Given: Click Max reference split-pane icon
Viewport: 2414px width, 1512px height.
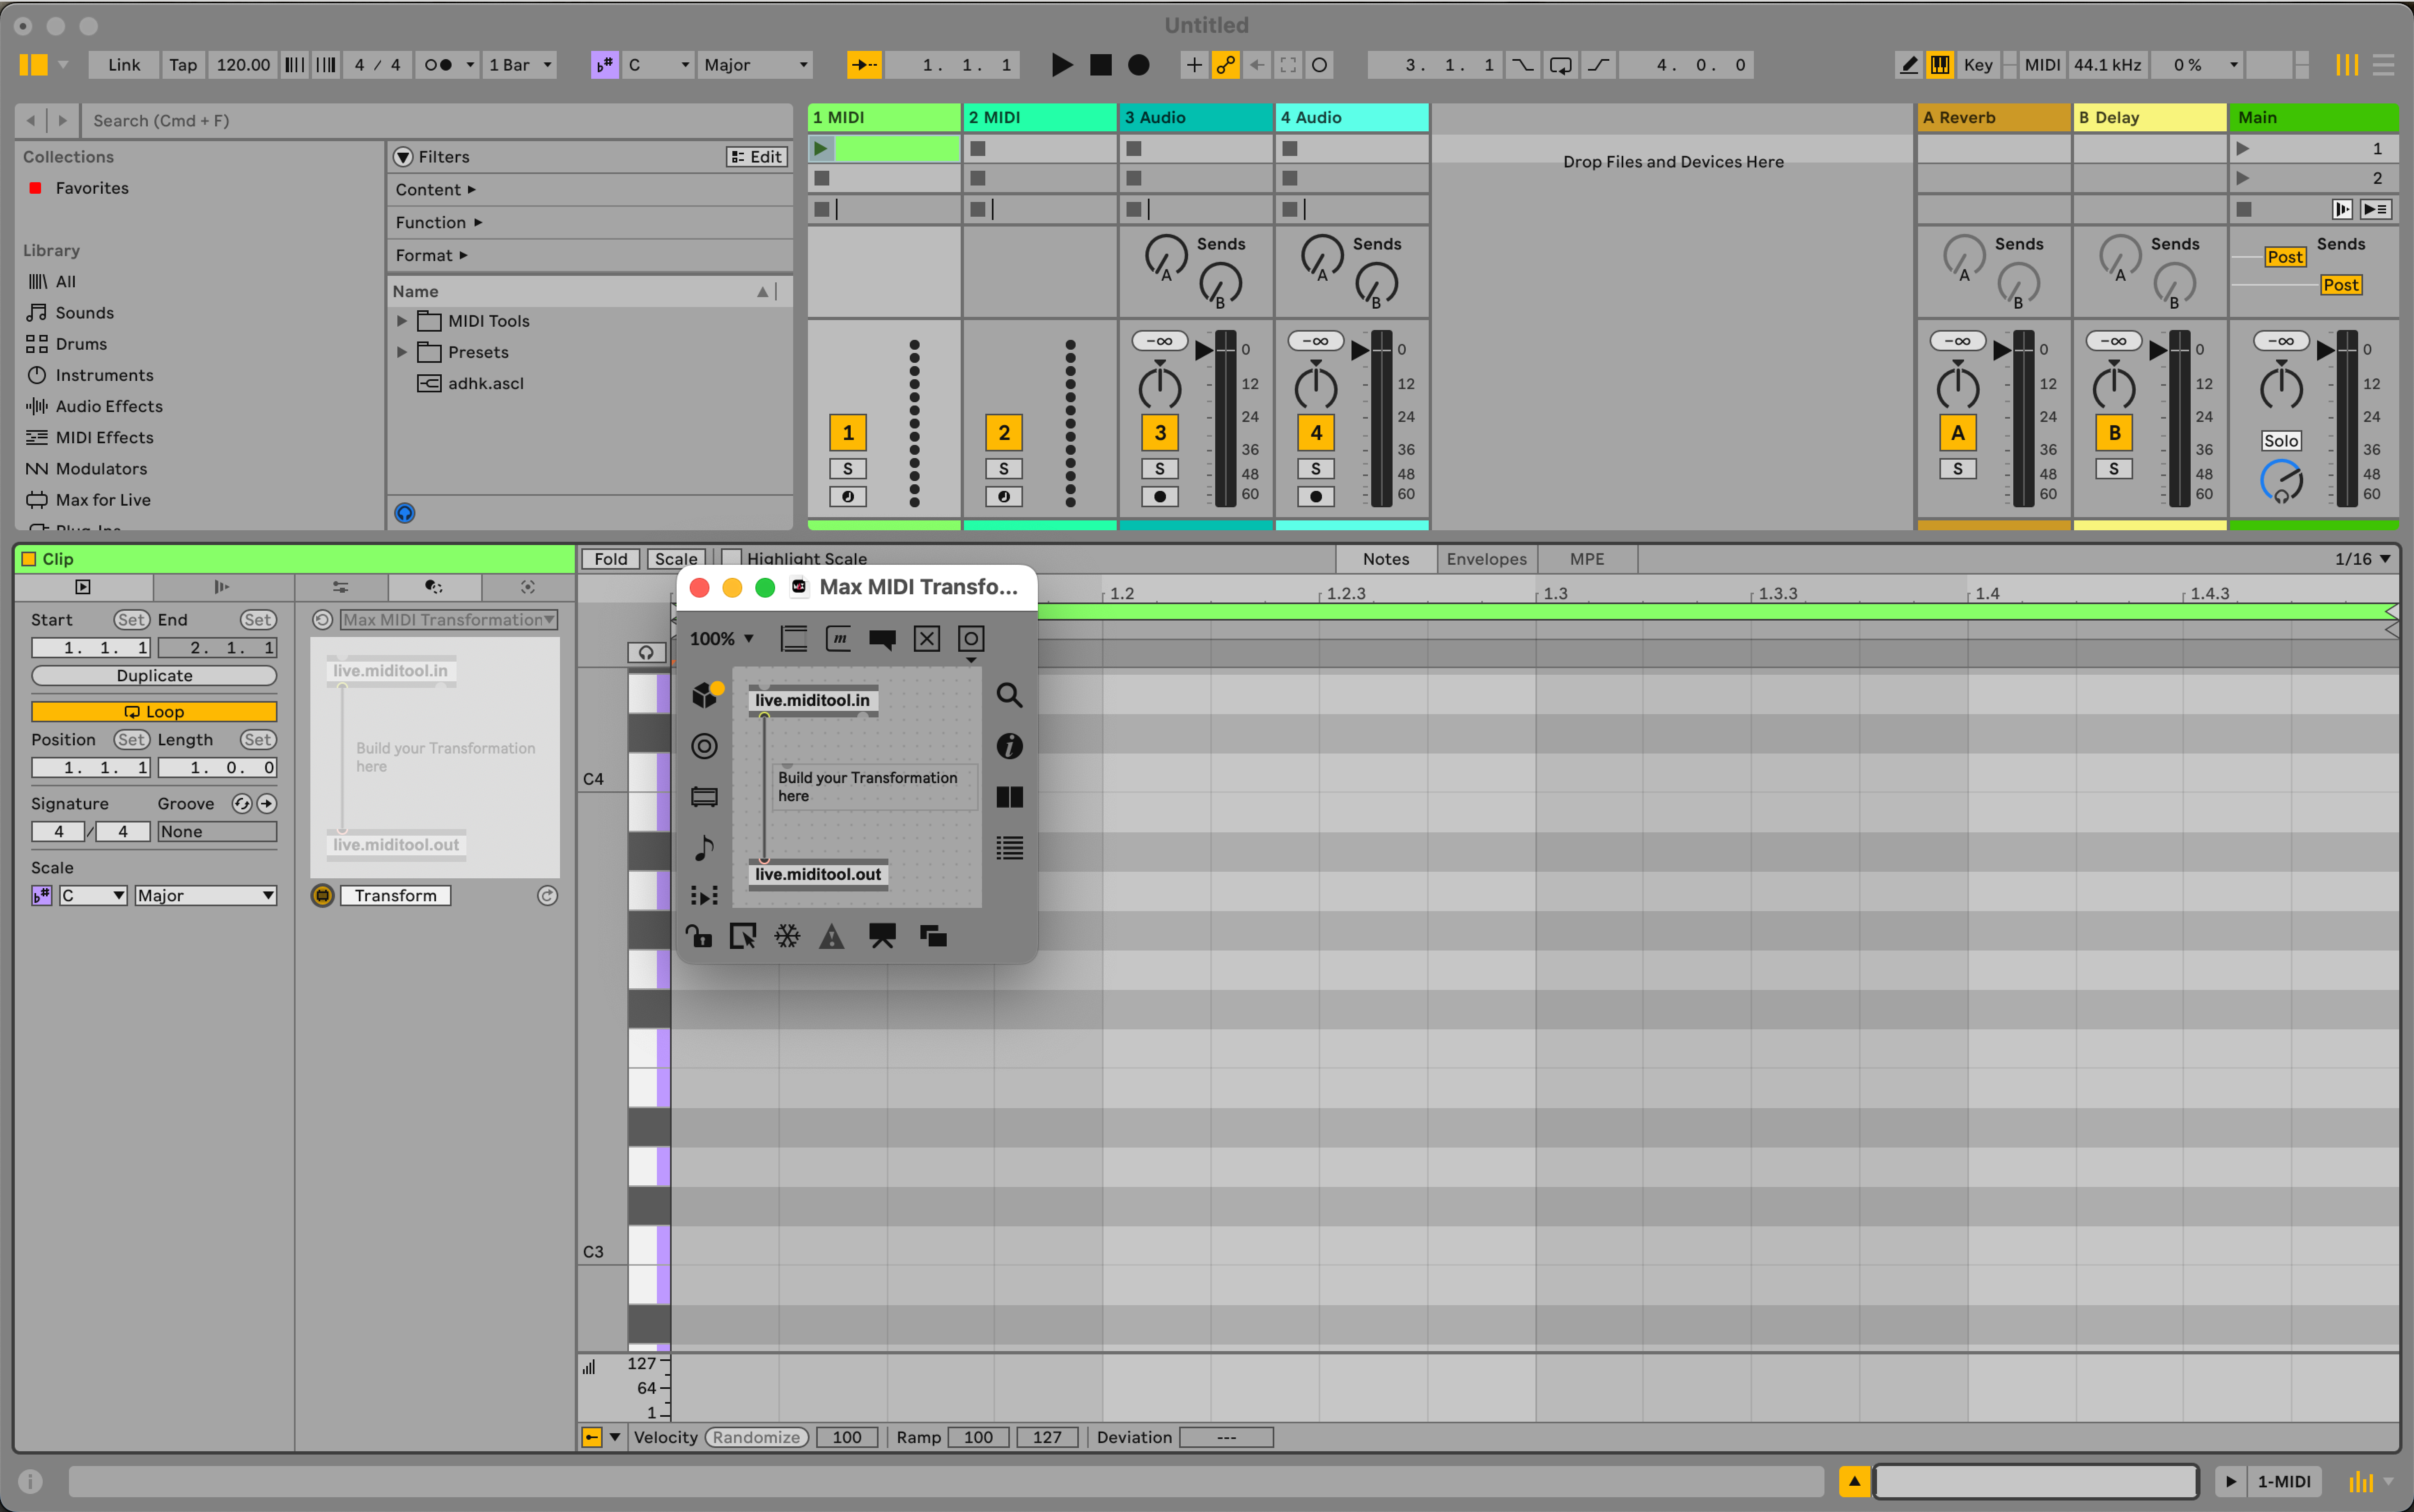Looking at the screenshot, I should click(1009, 797).
